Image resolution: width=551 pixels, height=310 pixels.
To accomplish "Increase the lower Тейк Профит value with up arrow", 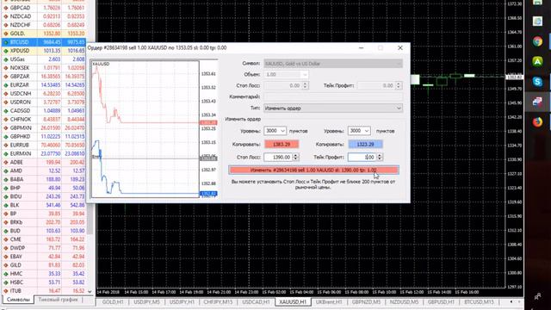I will [380, 155].
